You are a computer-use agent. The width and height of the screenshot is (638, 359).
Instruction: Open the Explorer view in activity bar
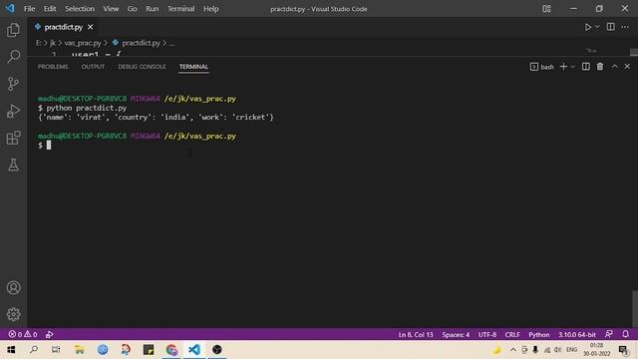tap(13, 30)
